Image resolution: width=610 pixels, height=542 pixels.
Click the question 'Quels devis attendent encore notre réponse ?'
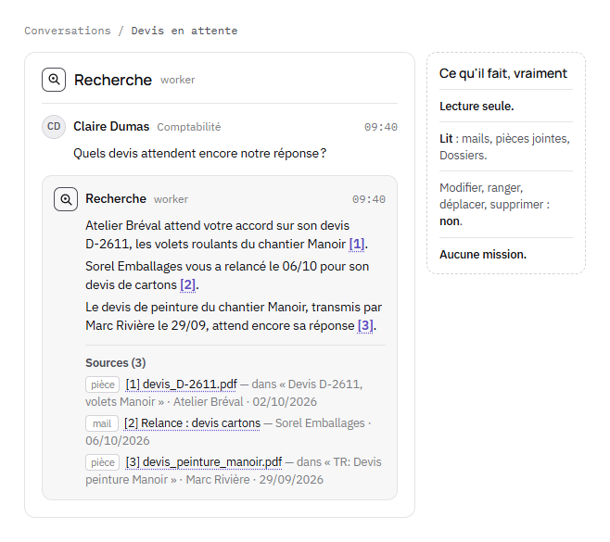pos(200,153)
